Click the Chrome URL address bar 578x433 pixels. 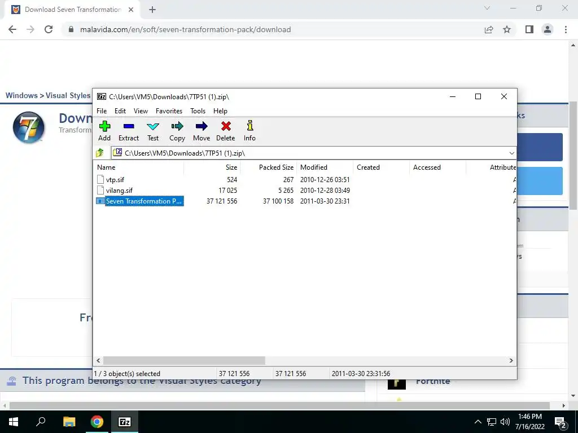pos(273,29)
